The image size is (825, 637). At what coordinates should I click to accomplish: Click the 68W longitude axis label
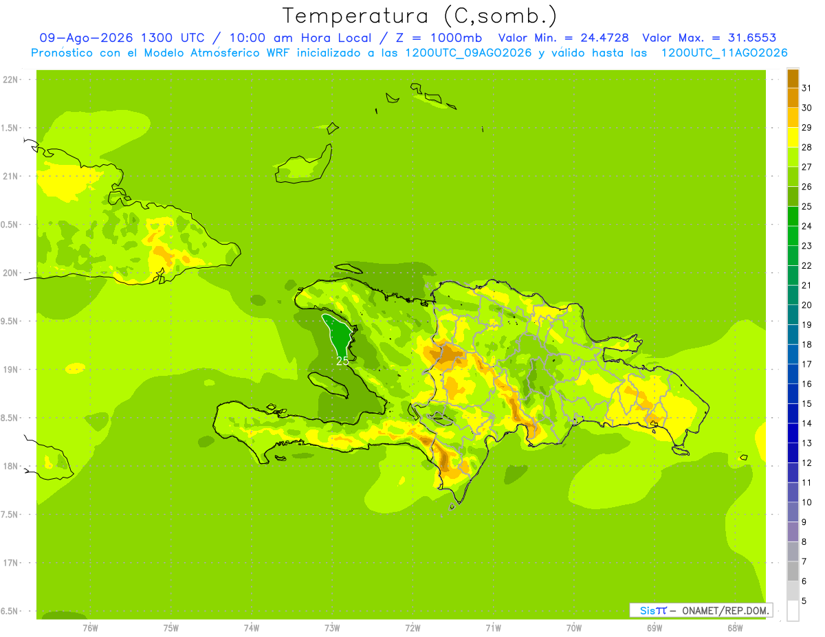point(735,629)
